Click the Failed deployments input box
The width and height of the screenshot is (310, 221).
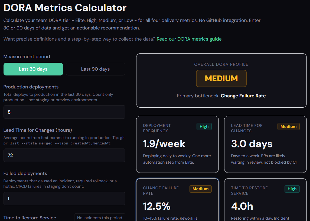64,199
